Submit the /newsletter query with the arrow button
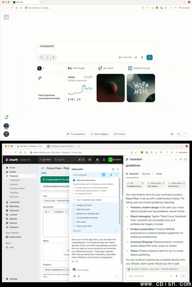Image resolution: width=192 pixels, height=287 pixels. point(150,57)
